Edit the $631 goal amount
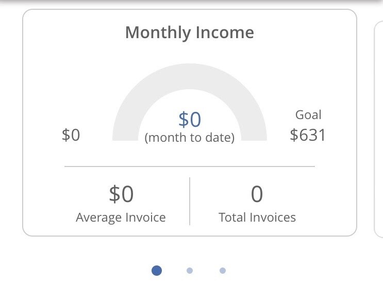Screen dimensions: 383x284 (x=308, y=135)
